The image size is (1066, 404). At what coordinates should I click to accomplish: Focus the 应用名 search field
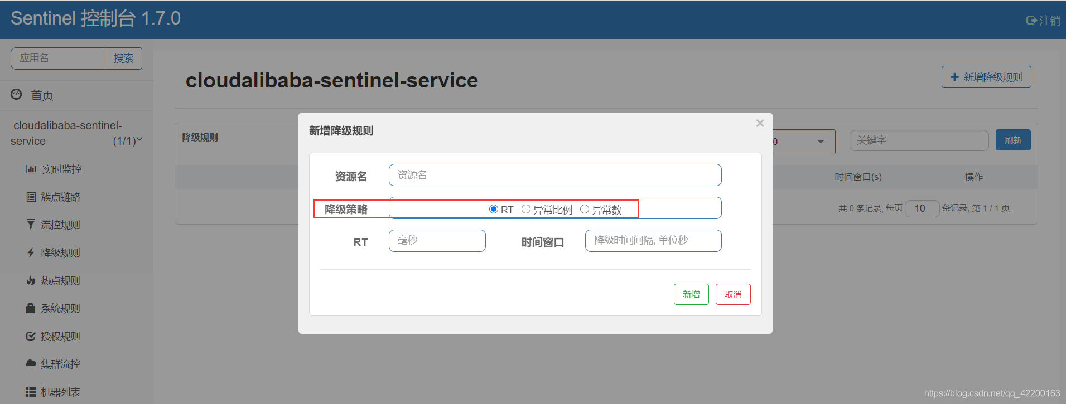click(58, 59)
